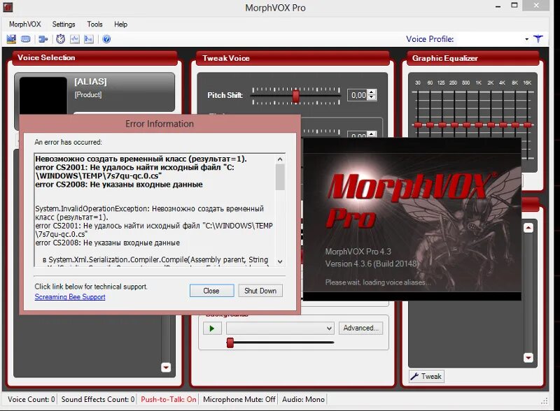Expand the Voice Profile dropdown
Viewport: 560px width, 411px height.
tap(527, 39)
